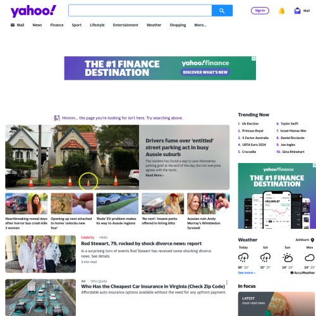The image size is (316, 316).
Task: Open notifications bell icon
Action: [282, 11]
